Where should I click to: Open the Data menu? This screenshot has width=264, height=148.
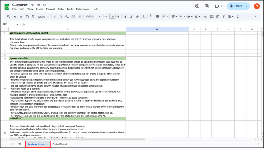(61, 9)
